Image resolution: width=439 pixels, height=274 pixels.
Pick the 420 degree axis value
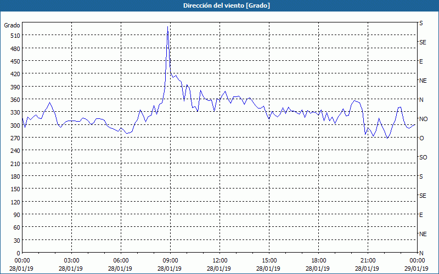(15, 75)
